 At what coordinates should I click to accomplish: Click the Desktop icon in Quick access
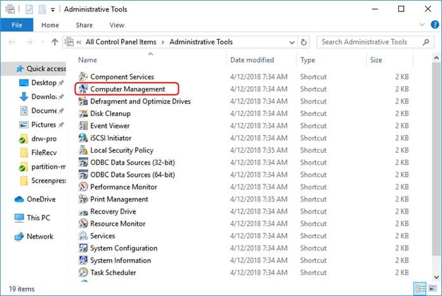(x=23, y=83)
